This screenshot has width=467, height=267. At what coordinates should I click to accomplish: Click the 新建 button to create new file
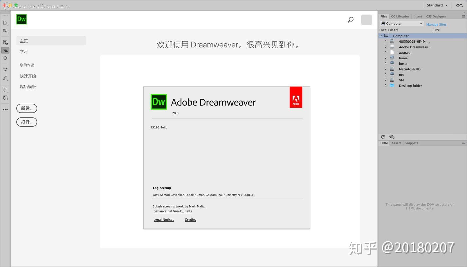pyautogui.click(x=26, y=108)
